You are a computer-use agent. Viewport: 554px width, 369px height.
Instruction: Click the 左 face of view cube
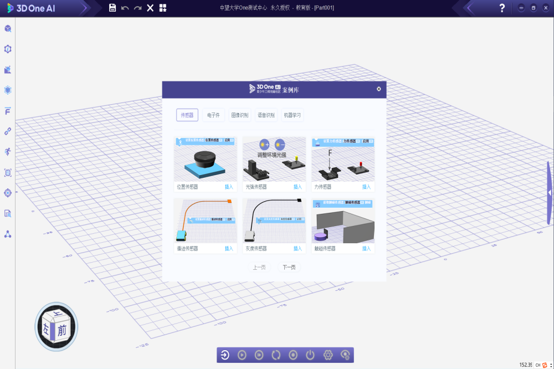click(47, 329)
